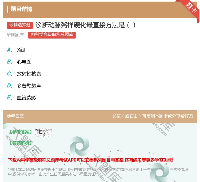Click the question text 诊断动脉粥样硬化最直接方法是

(x=85, y=25)
